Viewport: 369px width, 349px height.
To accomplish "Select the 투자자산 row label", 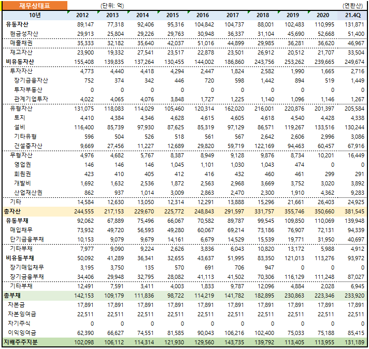I will 21,71.
